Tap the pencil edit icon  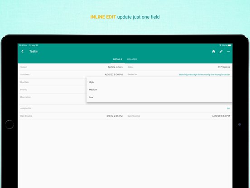pos(221,51)
